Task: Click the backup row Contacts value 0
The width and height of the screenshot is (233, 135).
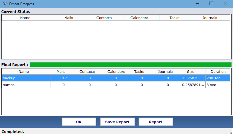Action: pos(90,78)
